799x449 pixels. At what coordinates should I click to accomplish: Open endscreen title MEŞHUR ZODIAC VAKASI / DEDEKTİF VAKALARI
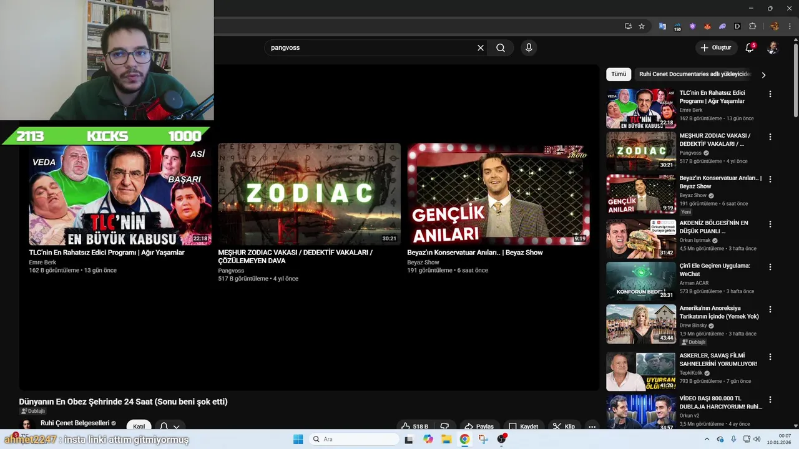coord(295,257)
